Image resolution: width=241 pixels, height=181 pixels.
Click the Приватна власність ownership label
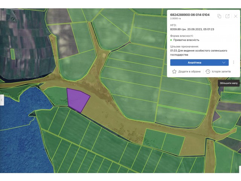pyautogui.click(x=186, y=40)
